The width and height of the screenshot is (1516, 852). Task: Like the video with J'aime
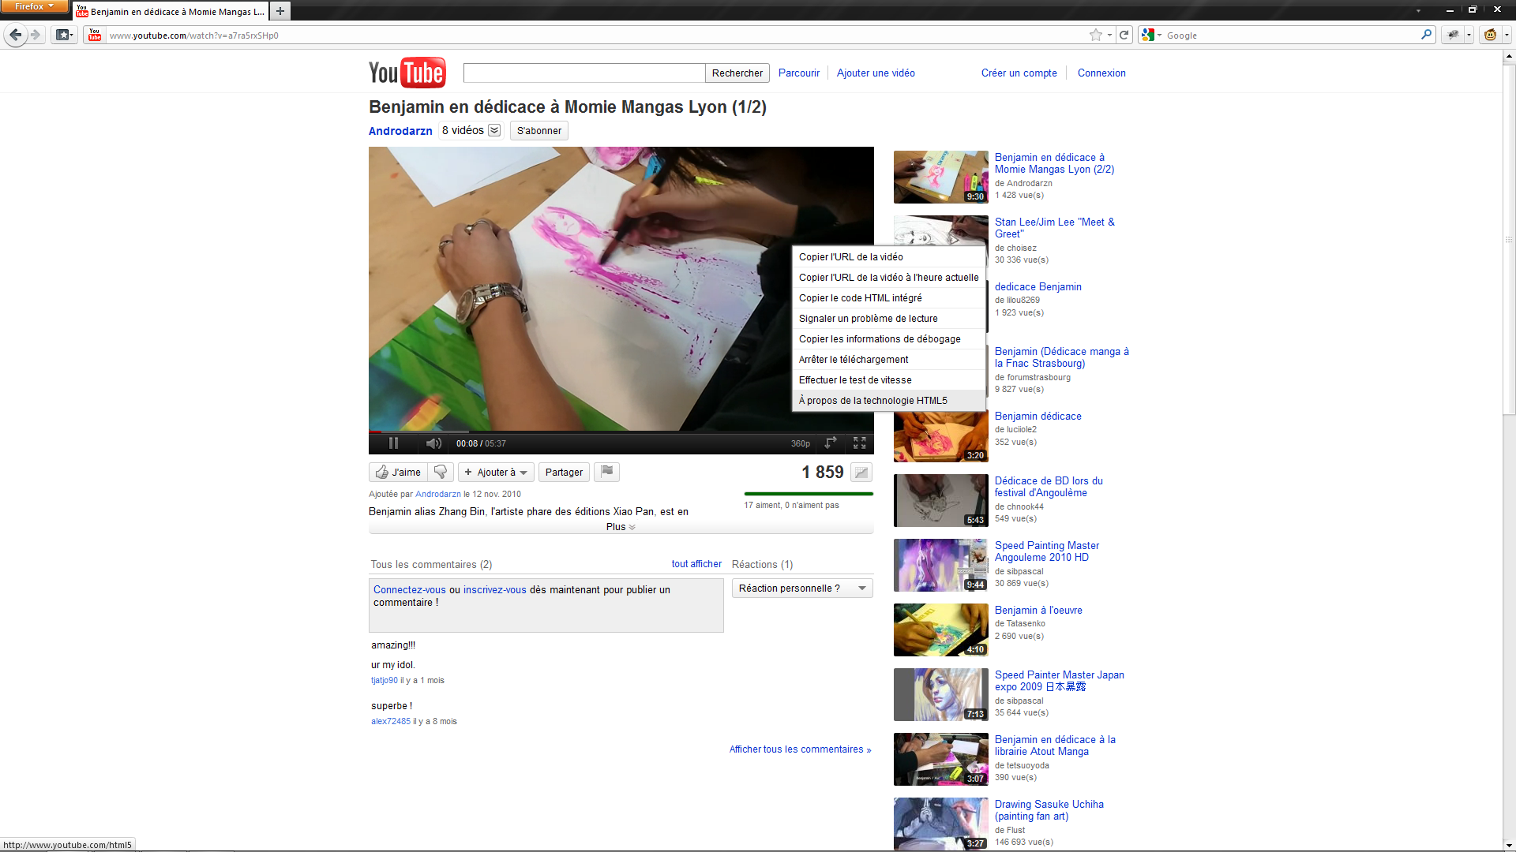point(399,472)
